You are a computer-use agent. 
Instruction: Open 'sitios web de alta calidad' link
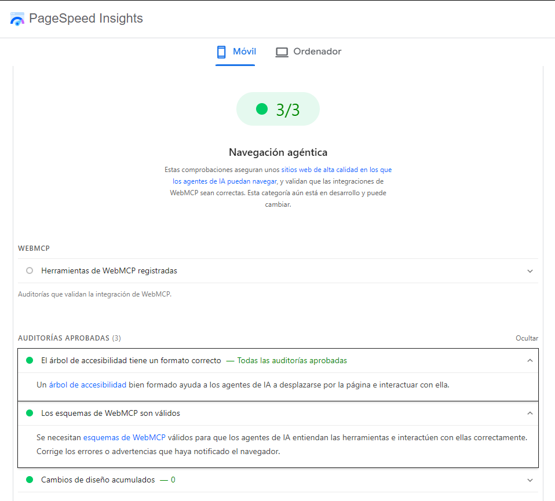(336, 170)
